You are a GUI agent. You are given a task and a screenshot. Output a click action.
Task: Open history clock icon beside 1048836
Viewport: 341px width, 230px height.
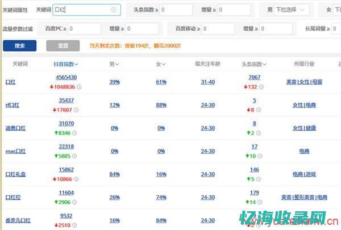pyautogui.click(x=79, y=87)
